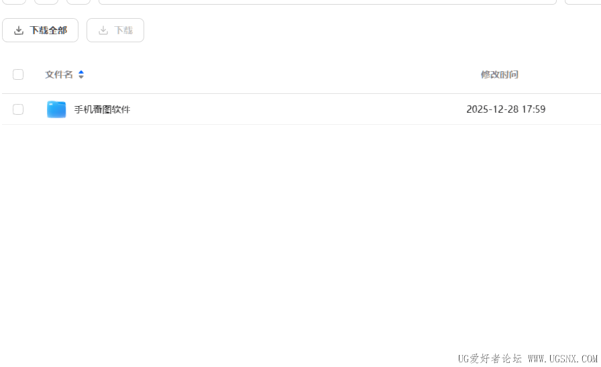Check the box for the 手机看图软件 folder
The height and width of the screenshot is (367, 601).
point(18,109)
